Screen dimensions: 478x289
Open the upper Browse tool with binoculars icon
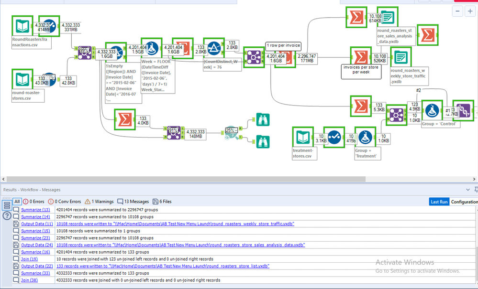pyautogui.click(x=263, y=119)
